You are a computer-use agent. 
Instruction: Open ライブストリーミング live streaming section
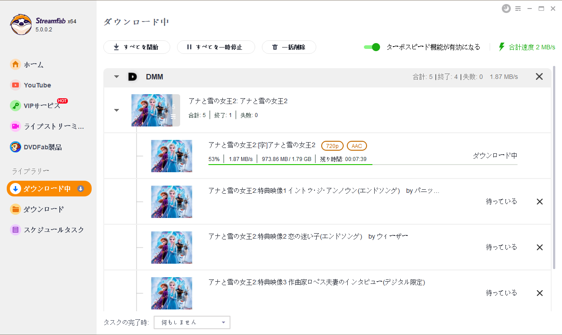tap(47, 126)
